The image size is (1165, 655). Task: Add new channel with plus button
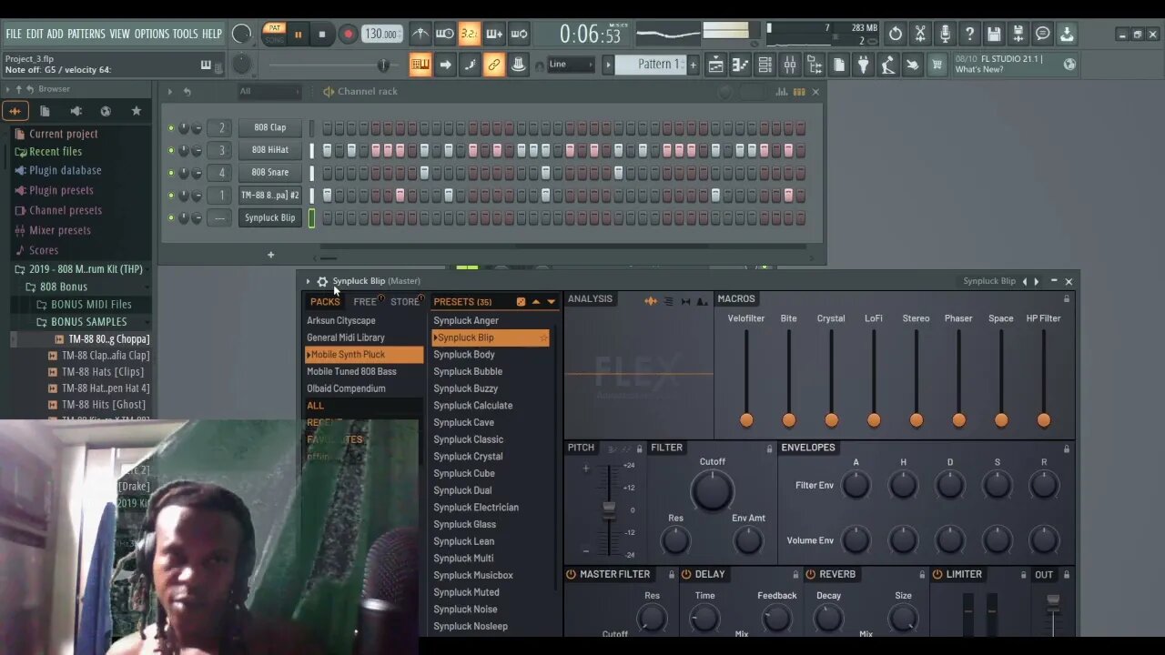(x=270, y=255)
